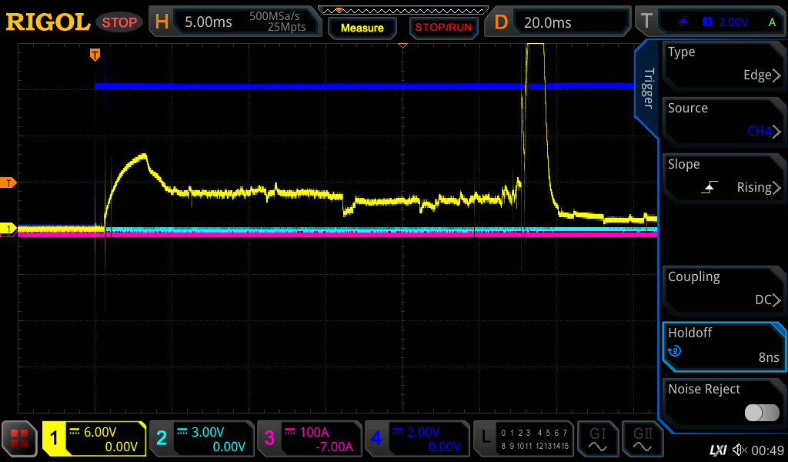This screenshot has width=788, height=462.
Task: Open the red grid function navigation icon
Action: point(20,439)
